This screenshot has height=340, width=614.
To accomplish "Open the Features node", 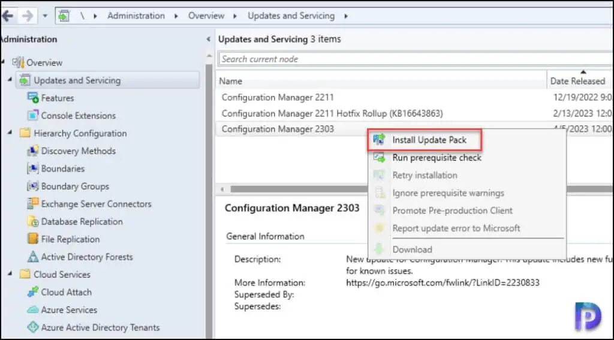I will (x=58, y=98).
